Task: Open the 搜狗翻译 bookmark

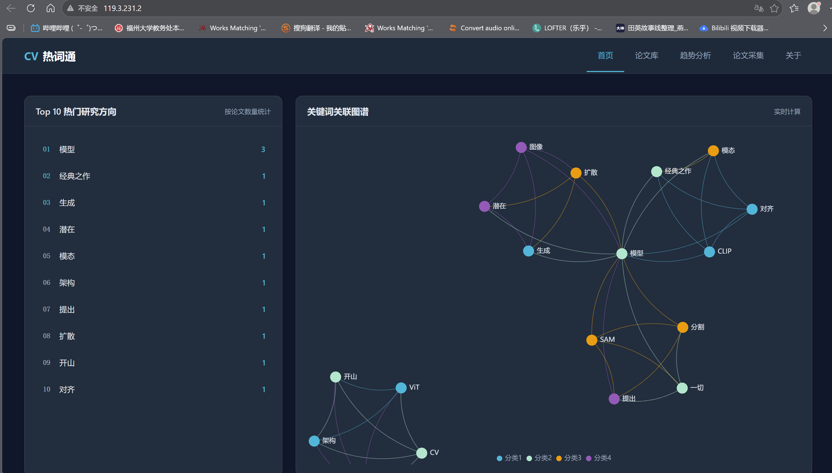Action: [316, 28]
